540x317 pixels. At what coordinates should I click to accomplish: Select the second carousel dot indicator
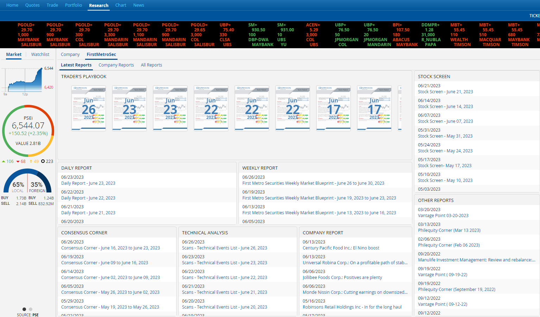click(31, 309)
